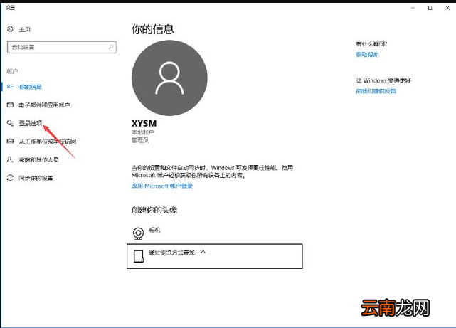Click the sync arrows icon

10,178
